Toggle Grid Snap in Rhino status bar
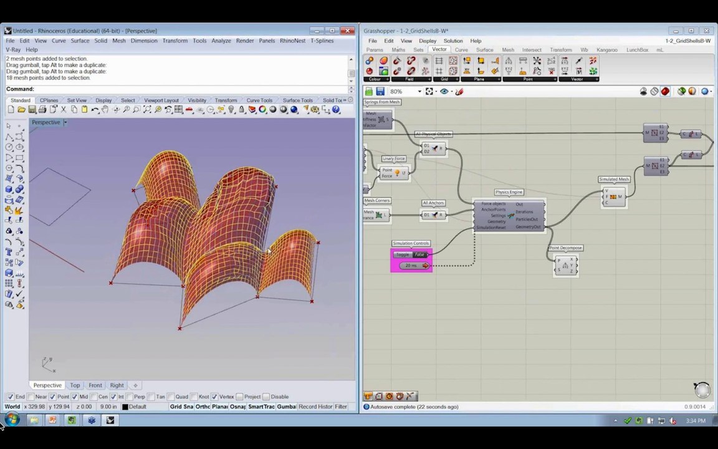This screenshot has height=449, width=718. point(181,407)
